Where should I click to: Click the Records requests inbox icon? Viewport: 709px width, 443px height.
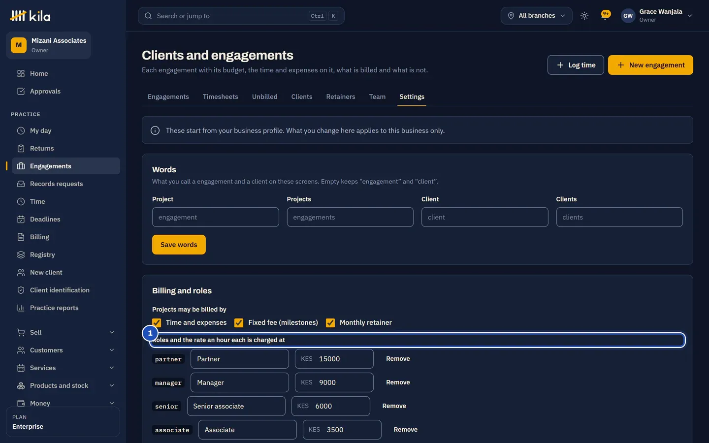coord(21,184)
